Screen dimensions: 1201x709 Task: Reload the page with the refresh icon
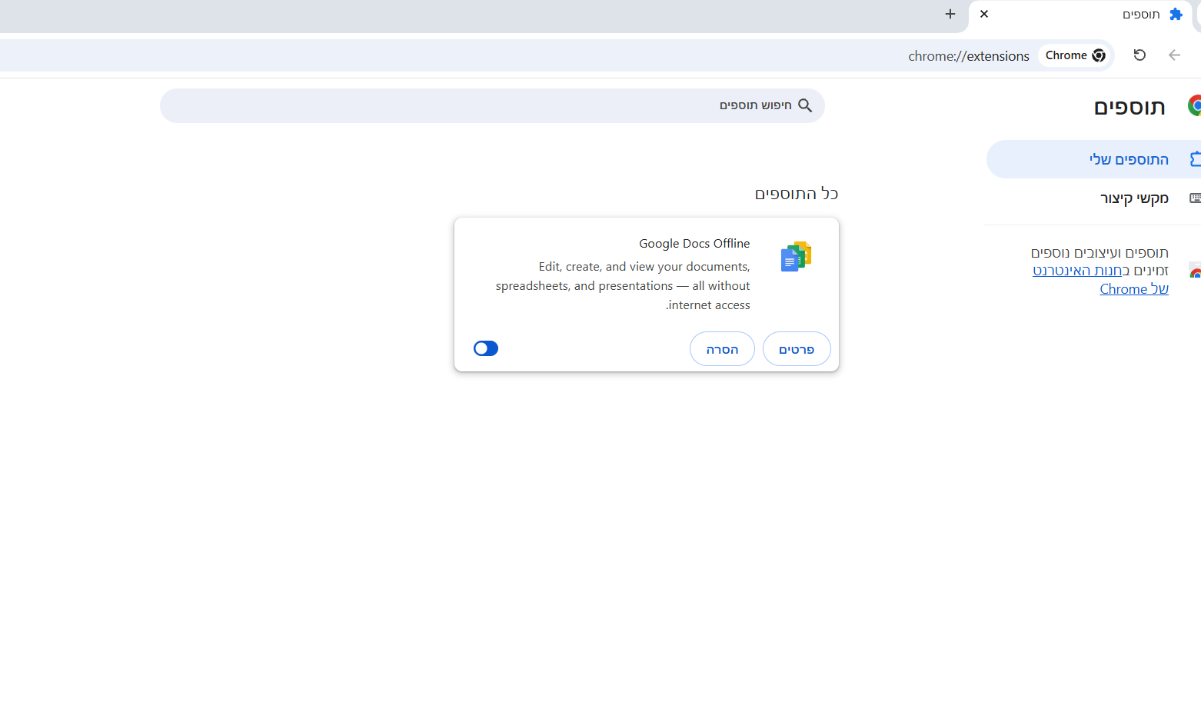point(1139,55)
